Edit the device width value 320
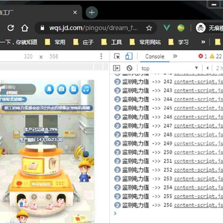This screenshot has height=223, width=223. [x=28, y=56]
